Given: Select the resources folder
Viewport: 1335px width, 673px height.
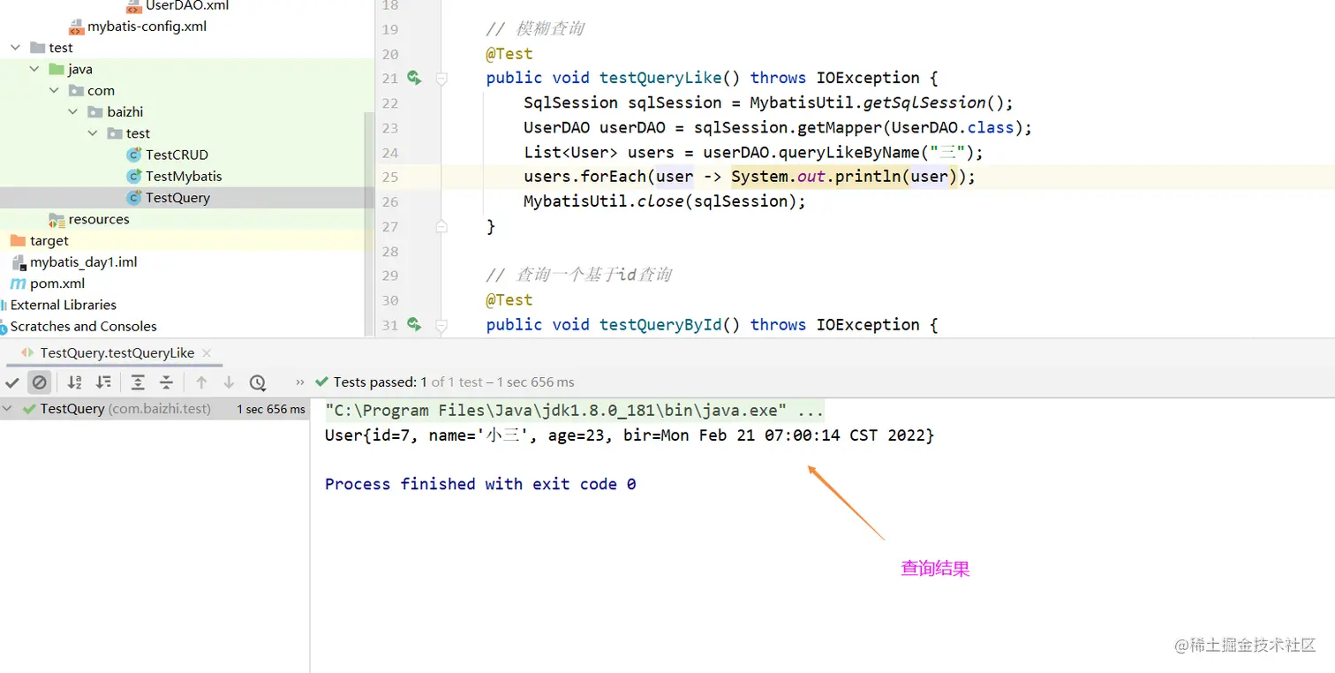Looking at the screenshot, I should click(x=99, y=219).
